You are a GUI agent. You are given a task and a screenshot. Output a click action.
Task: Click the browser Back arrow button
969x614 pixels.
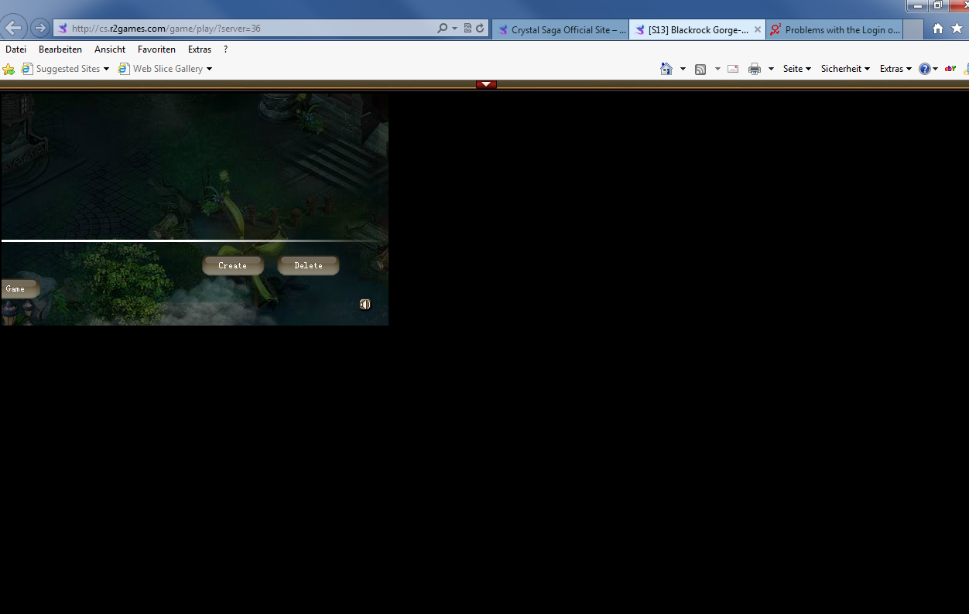click(13, 29)
